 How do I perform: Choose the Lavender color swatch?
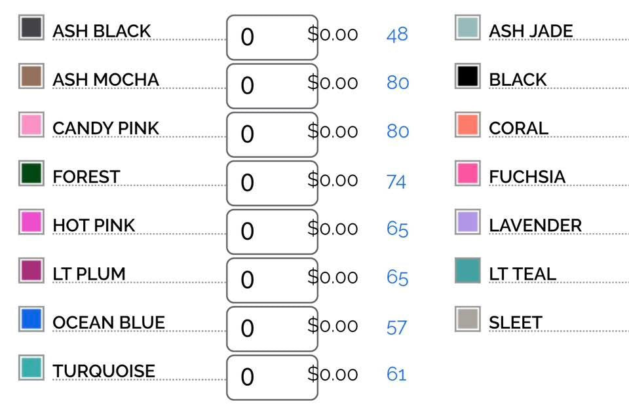pos(467,222)
